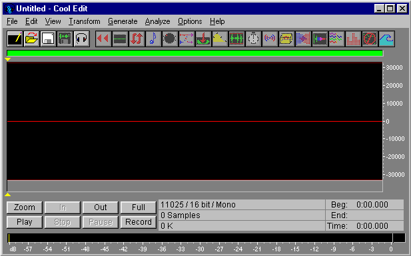
Task: Click the black level meter bar
Action: click(x=206, y=238)
